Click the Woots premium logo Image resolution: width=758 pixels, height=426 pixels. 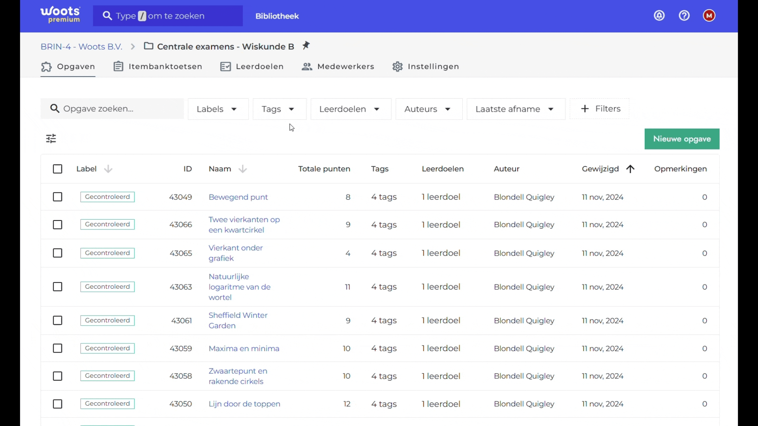point(60,15)
